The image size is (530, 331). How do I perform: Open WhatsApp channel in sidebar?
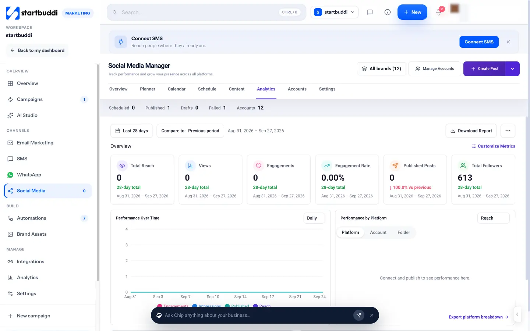coord(48,175)
